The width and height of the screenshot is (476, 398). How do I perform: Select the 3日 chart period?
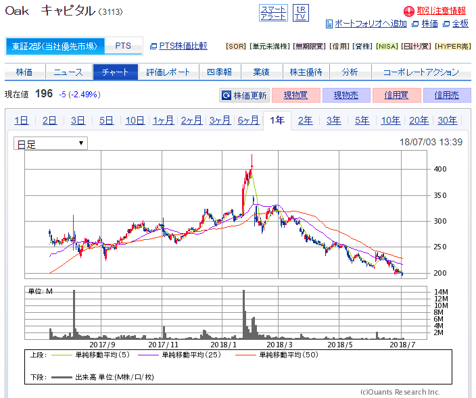(78, 120)
